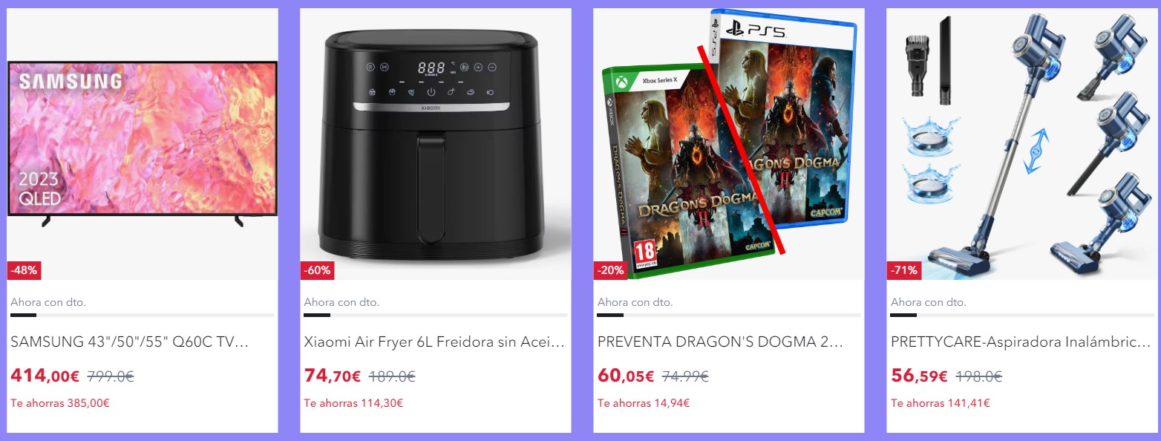Viewport: 1161px width, 441px height.
Task: Open Xiaomi Air Fryer 6L Freidora title link
Action: tap(434, 342)
